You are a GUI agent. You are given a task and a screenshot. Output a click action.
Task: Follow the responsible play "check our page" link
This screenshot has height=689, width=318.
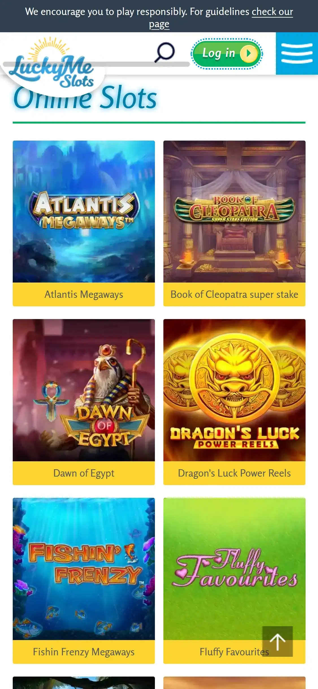[221, 18]
